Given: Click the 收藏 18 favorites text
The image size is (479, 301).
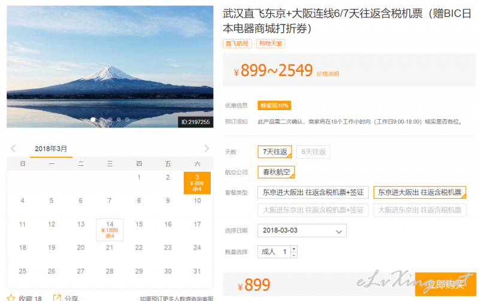Looking at the screenshot, I should click(30, 298).
